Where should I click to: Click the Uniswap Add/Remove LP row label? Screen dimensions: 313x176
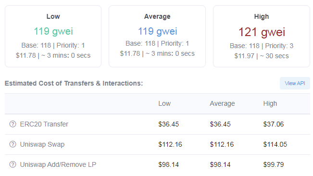(58, 164)
